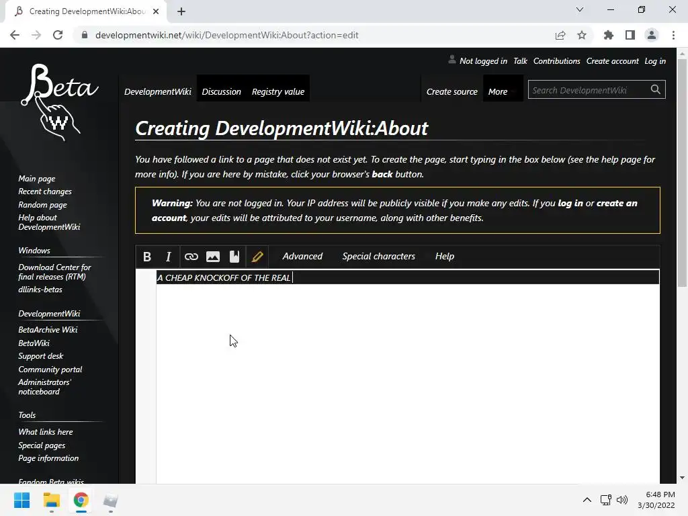The width and height of the screenshot is (688, 516).
Task: Follow the bold log in warning link
Action: coord(570,203)
